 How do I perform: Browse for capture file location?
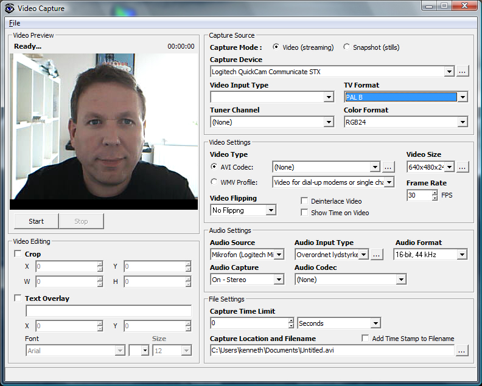[x=463, y=350]
